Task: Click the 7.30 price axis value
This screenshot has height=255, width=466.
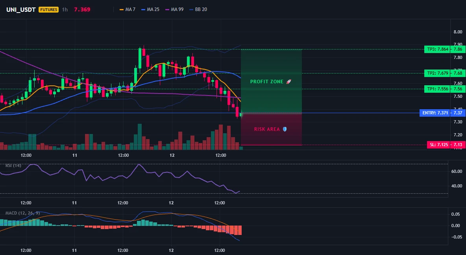Action: click(458, 122)
